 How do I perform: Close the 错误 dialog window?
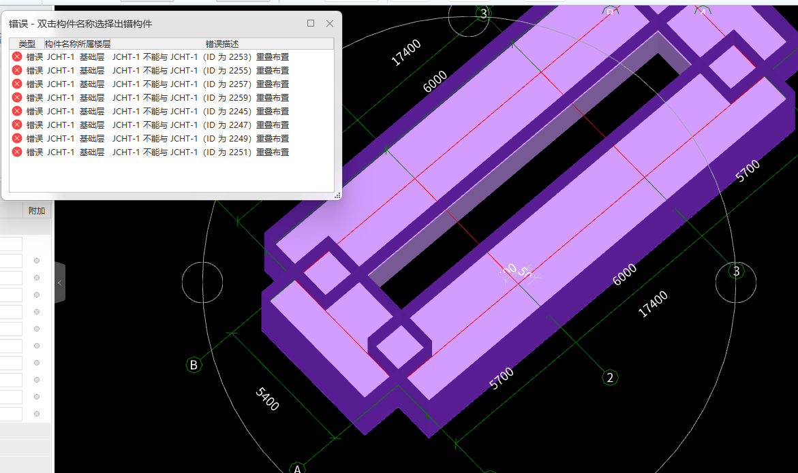330,23
